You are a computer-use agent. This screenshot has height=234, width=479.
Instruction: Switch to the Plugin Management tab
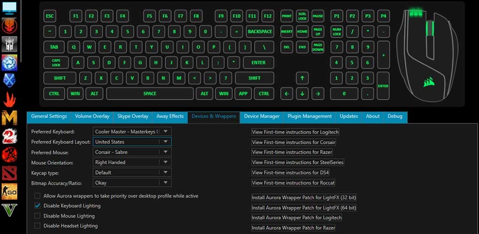[x=309, y=117]
